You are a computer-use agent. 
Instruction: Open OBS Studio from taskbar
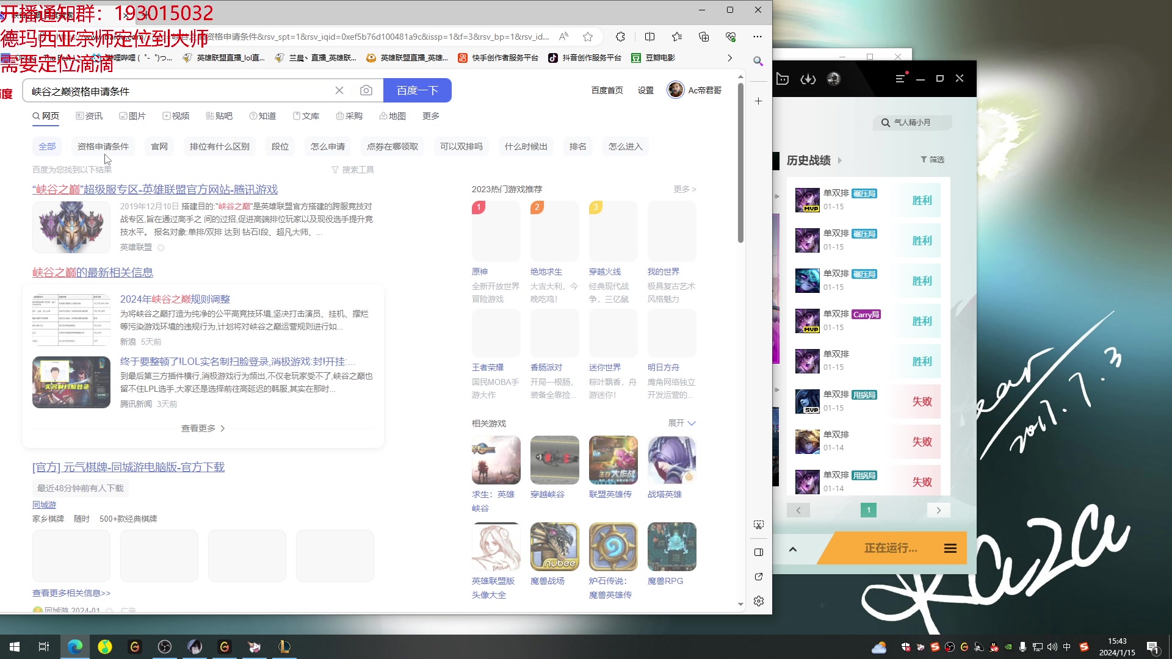165,647
